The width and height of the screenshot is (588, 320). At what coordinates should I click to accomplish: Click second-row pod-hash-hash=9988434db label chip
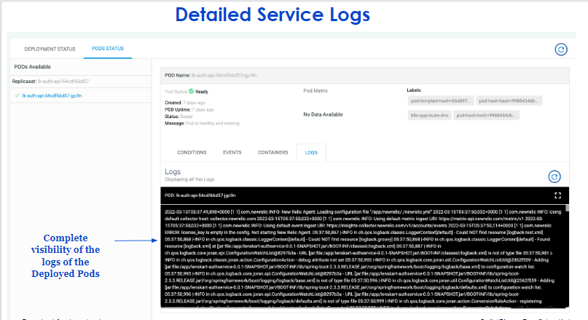(486, 115)
